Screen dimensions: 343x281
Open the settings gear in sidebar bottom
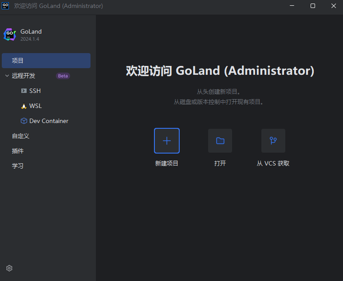pyautogui.click(x=9, y=268)
